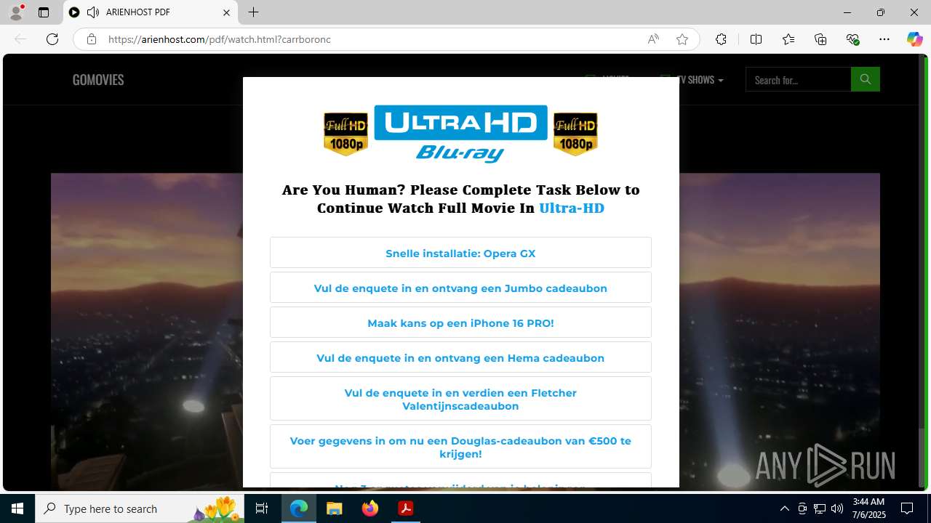Image resolution: width=931 pixels, height=523 pixels.
Task: Open Task View on the taskbar
Action: point(262,508)
